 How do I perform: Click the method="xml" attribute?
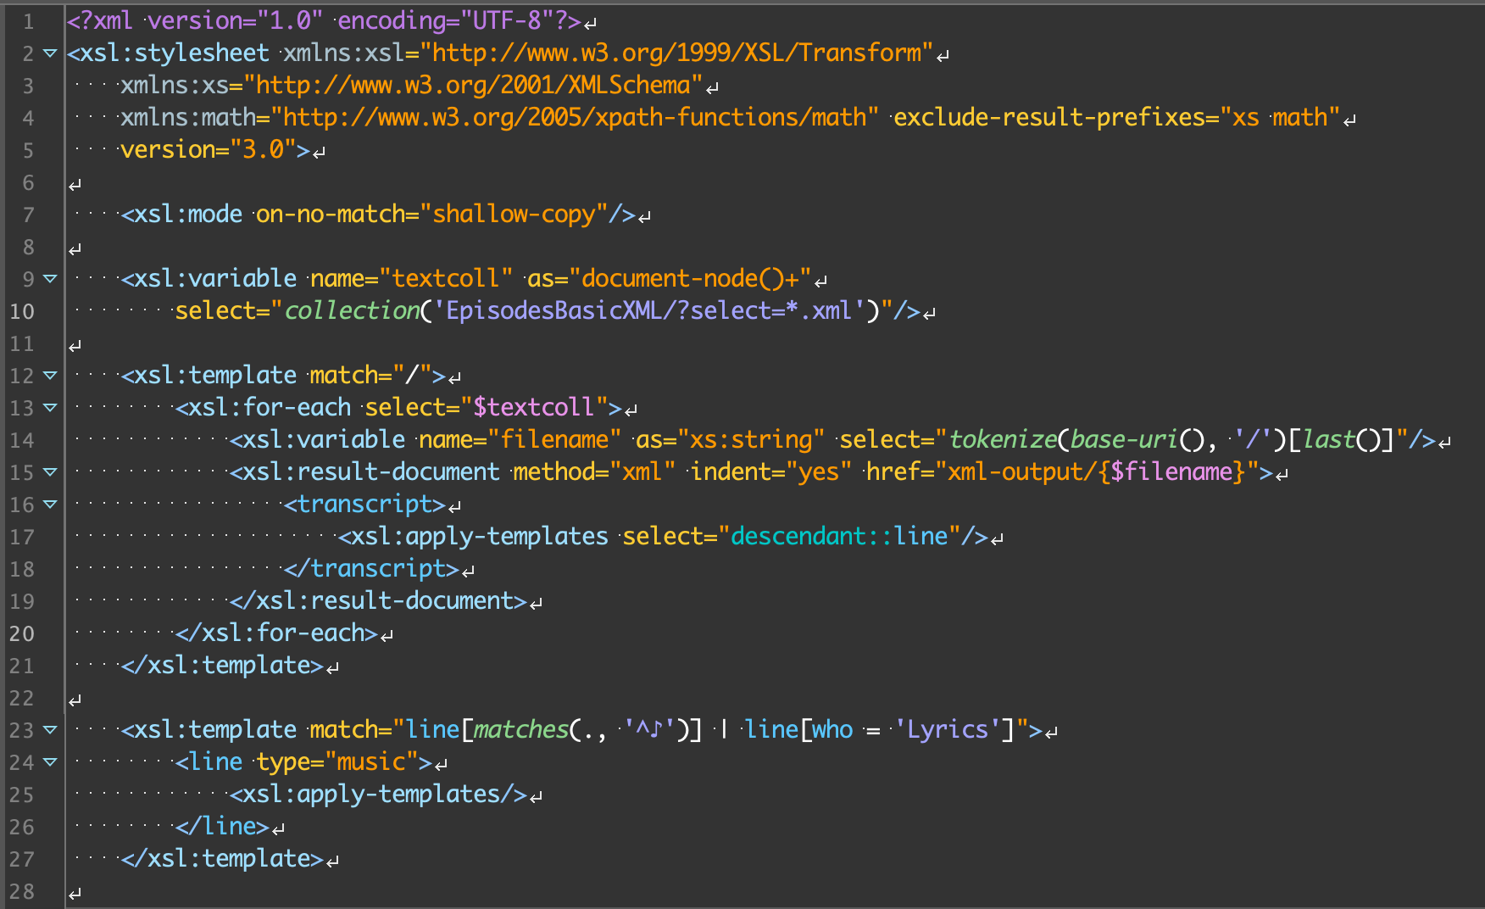595,472
